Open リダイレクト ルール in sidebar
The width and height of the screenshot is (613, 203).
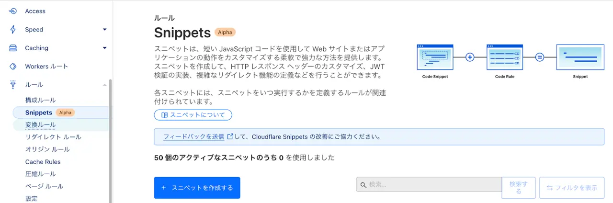[x=53, y=137]
